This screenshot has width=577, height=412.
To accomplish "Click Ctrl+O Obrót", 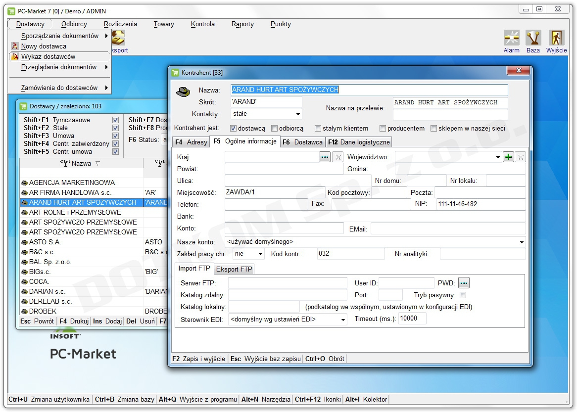I will tap(325, 359).
